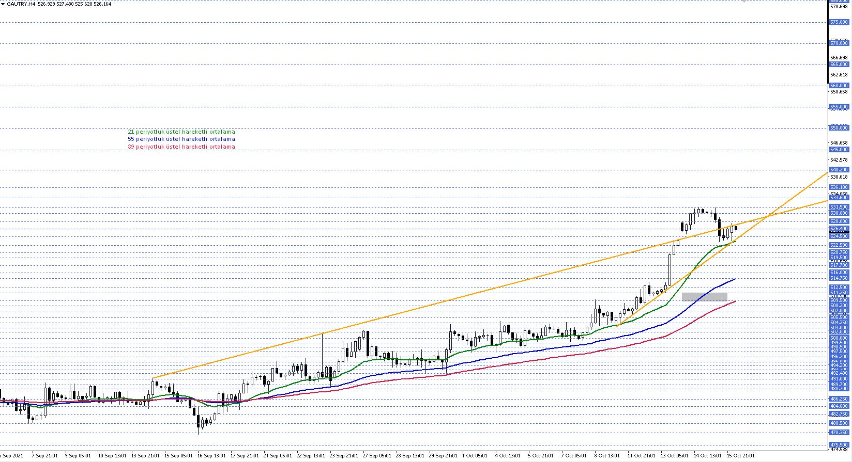Click the 533.600 price level label
Screen dimensions: 852x462
[839, 198]
